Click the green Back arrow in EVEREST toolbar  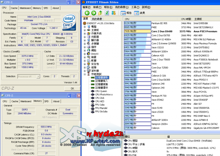[87, 13]
